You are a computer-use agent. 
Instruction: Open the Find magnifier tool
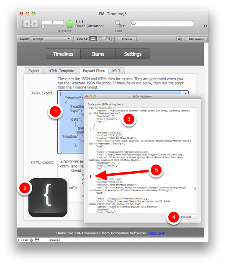pos(118,23)
